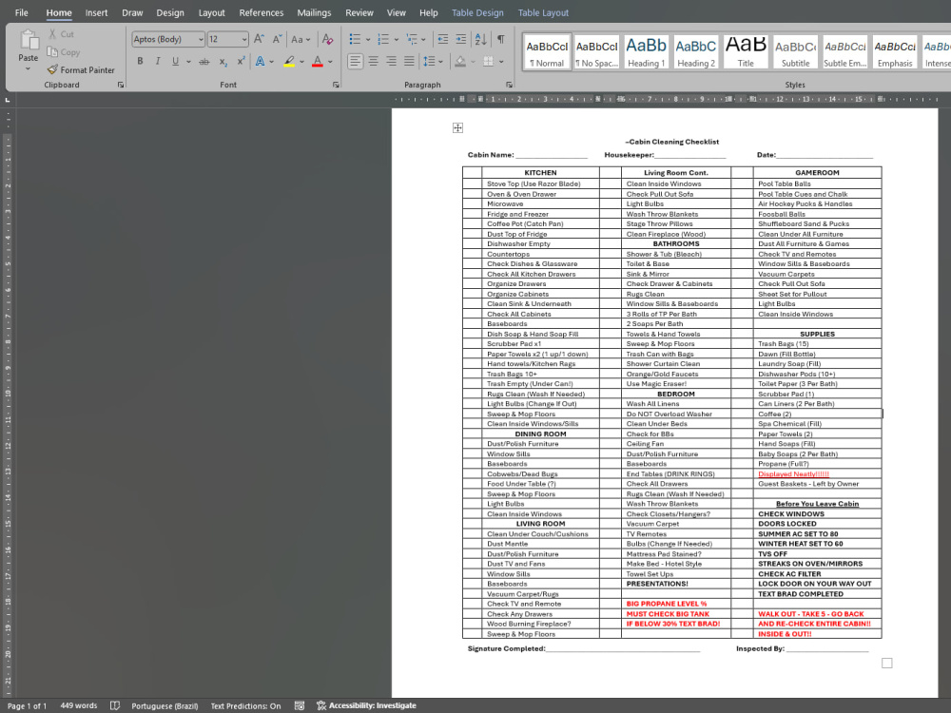Apply strikethrough formatting

pos(204,61)
